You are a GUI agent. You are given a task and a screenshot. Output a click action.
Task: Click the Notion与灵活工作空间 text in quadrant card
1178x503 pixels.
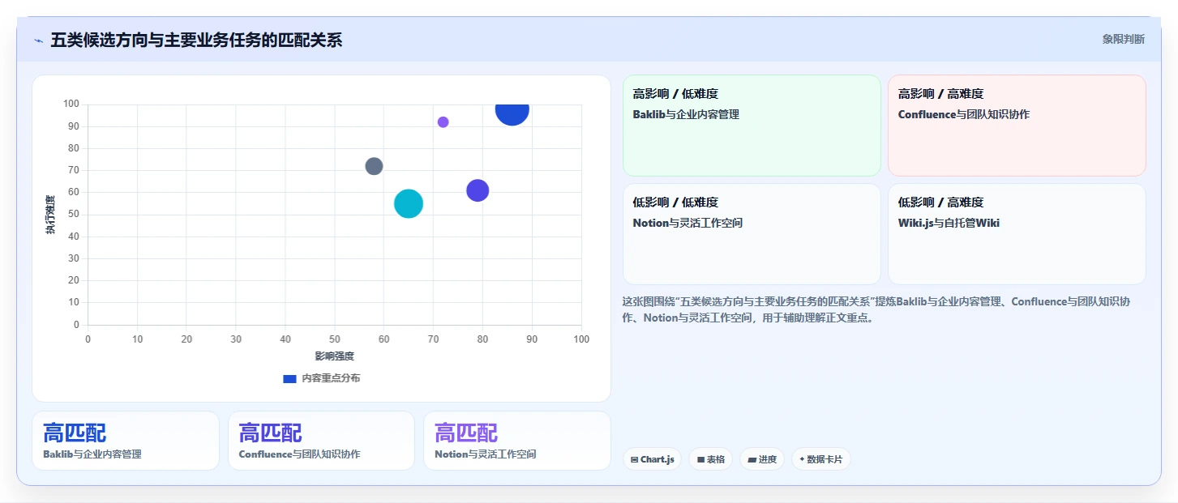[688, 223]
